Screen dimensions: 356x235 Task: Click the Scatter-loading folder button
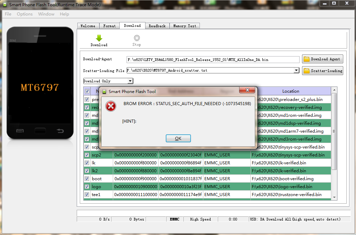[x=322, y=71]
